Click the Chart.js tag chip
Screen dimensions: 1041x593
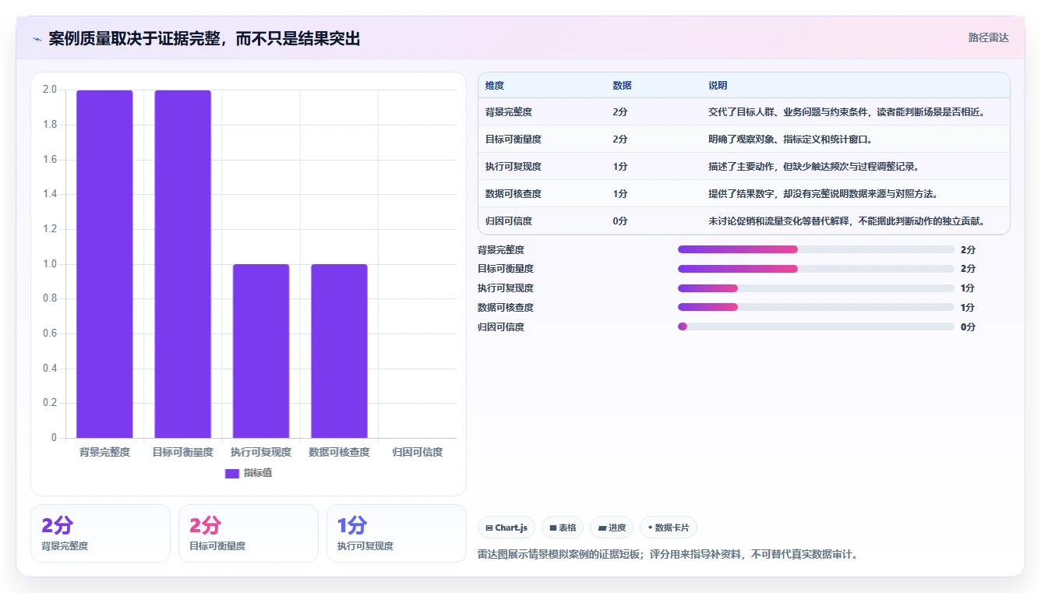point(506,528)
